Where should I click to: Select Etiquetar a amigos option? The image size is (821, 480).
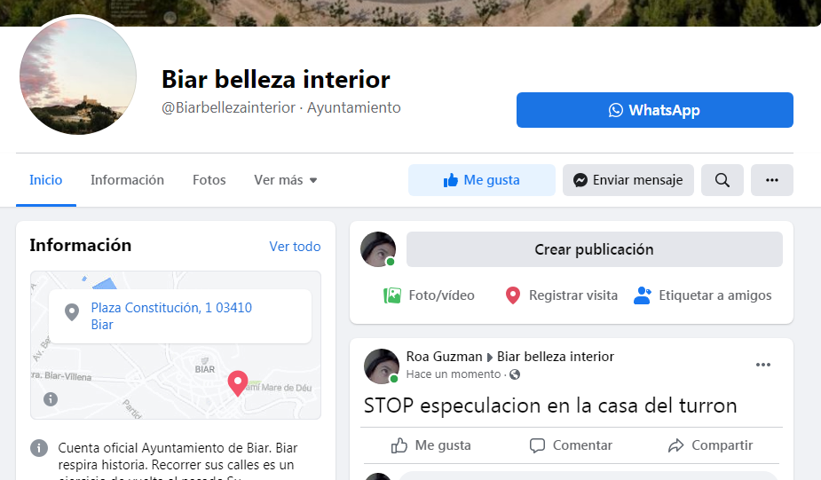click(702, 295)
